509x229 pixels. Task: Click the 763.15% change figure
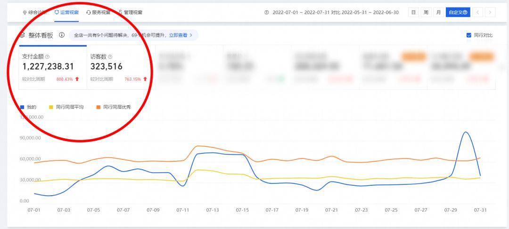click(x=133, y=79)
